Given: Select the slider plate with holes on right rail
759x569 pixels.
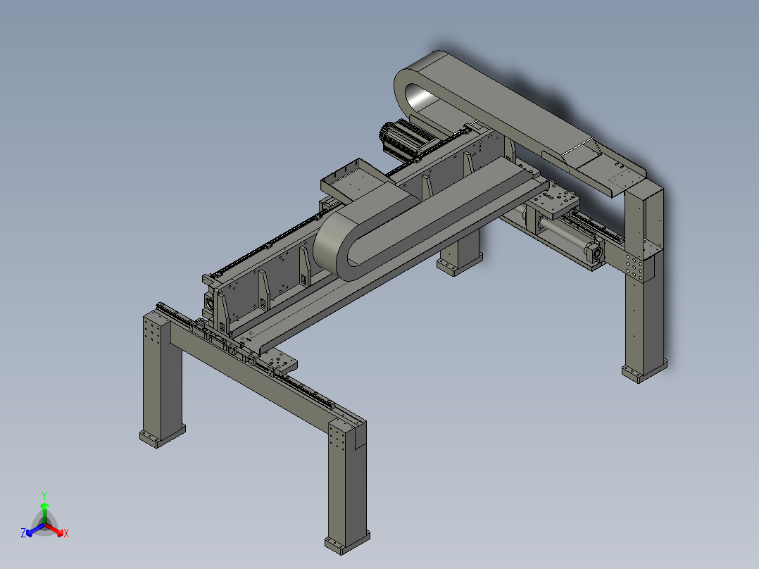Looking at the screenshot, I should 554,200.
